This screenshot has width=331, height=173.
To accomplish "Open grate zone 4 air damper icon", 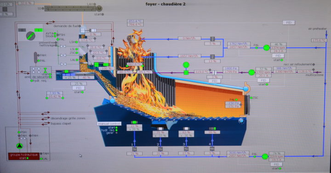I will [x=212, y=149].
